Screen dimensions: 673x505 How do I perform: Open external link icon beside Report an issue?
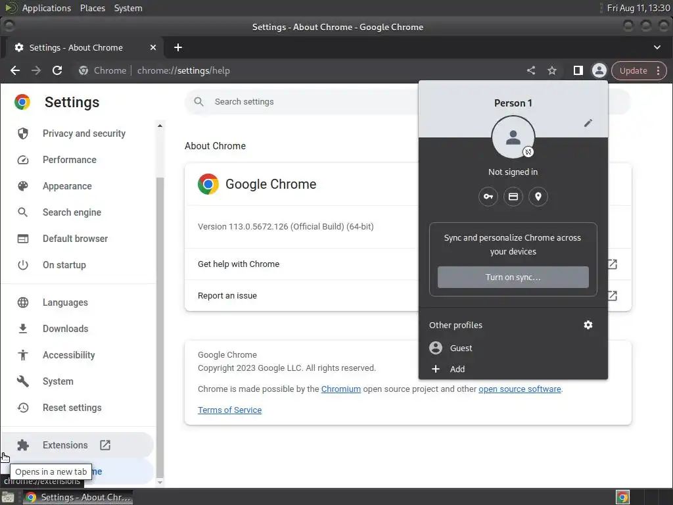pos(613,296)
